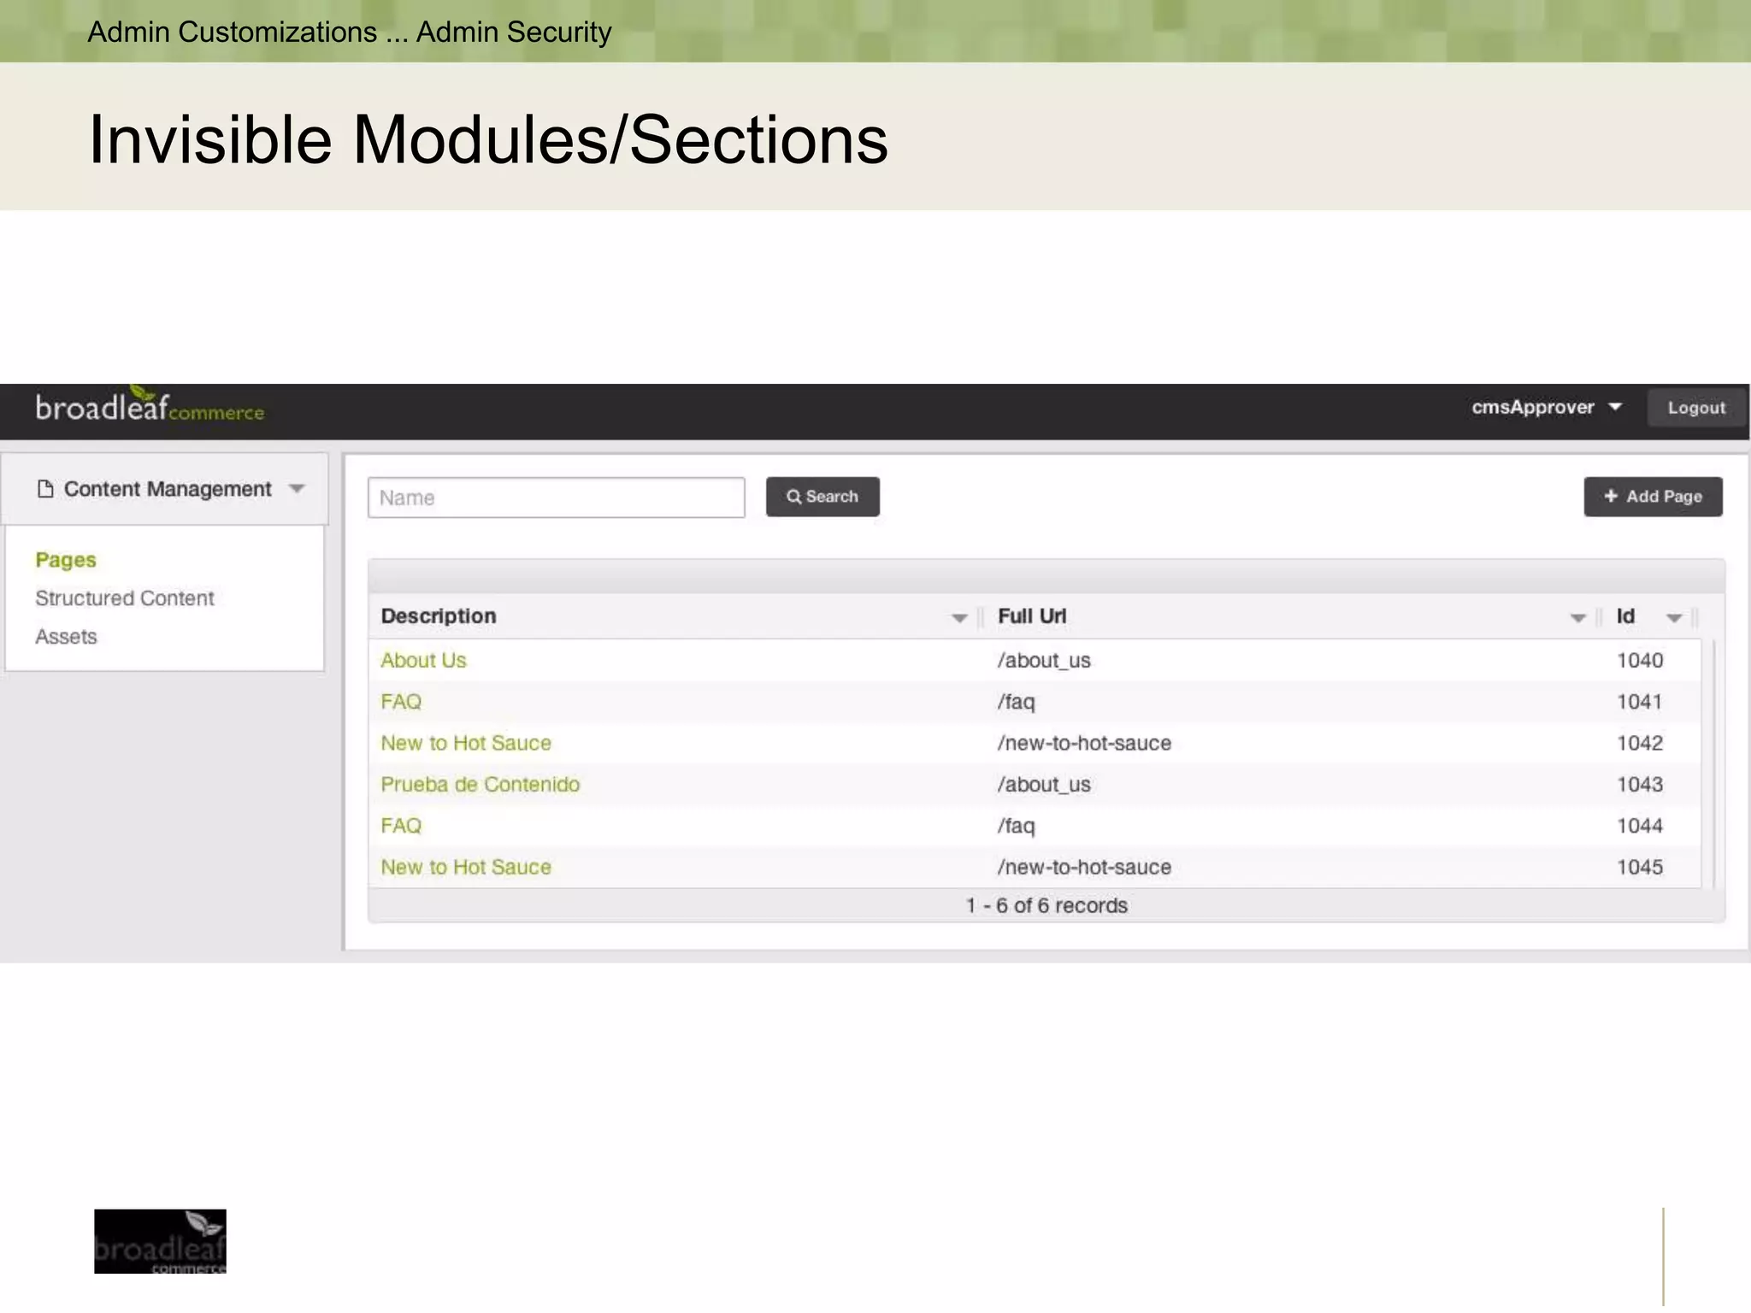The image size is (1751, 1313).
Task: Click the Id value 1040
Action: click(1639, 661)
